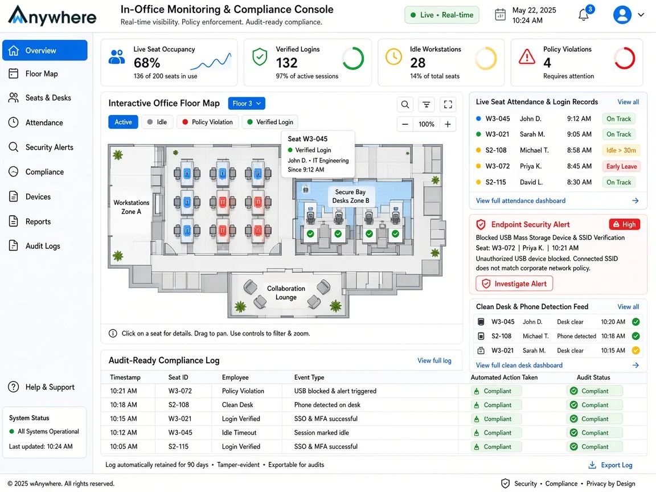This screenshot has height=492, width=656.
Task: Open the notifications bell icon
Action: [583, 15]
